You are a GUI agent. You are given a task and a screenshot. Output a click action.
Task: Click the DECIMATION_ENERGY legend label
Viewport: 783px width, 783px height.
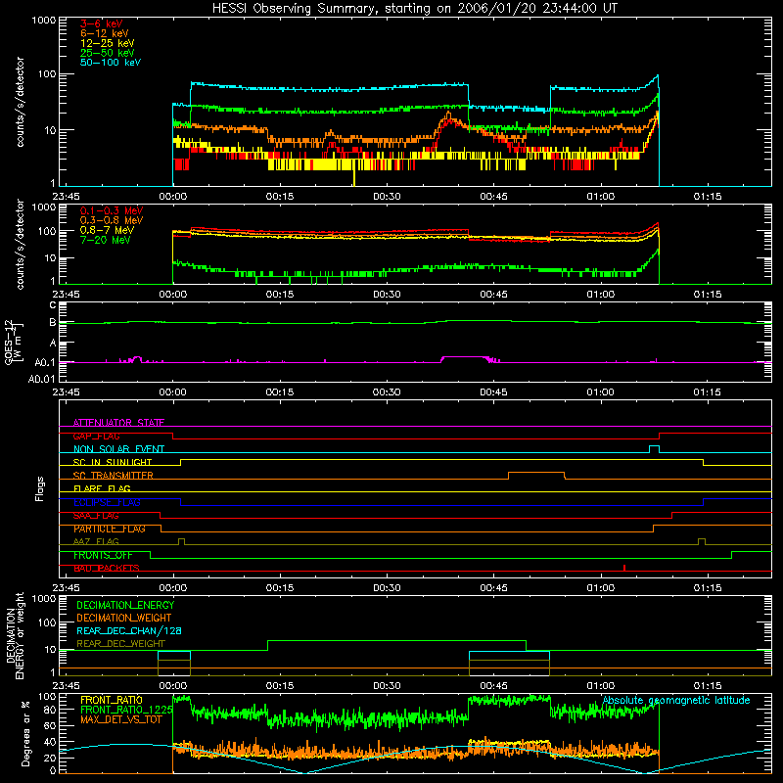(125, 605)
